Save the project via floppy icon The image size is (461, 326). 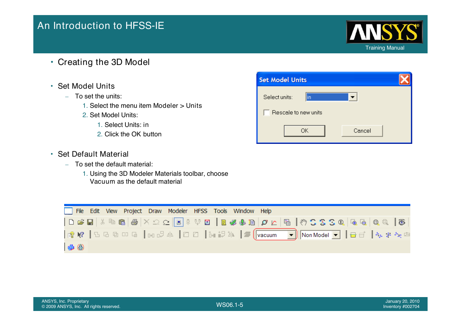[90, 222]
